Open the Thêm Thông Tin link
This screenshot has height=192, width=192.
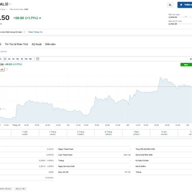(35, 32)
